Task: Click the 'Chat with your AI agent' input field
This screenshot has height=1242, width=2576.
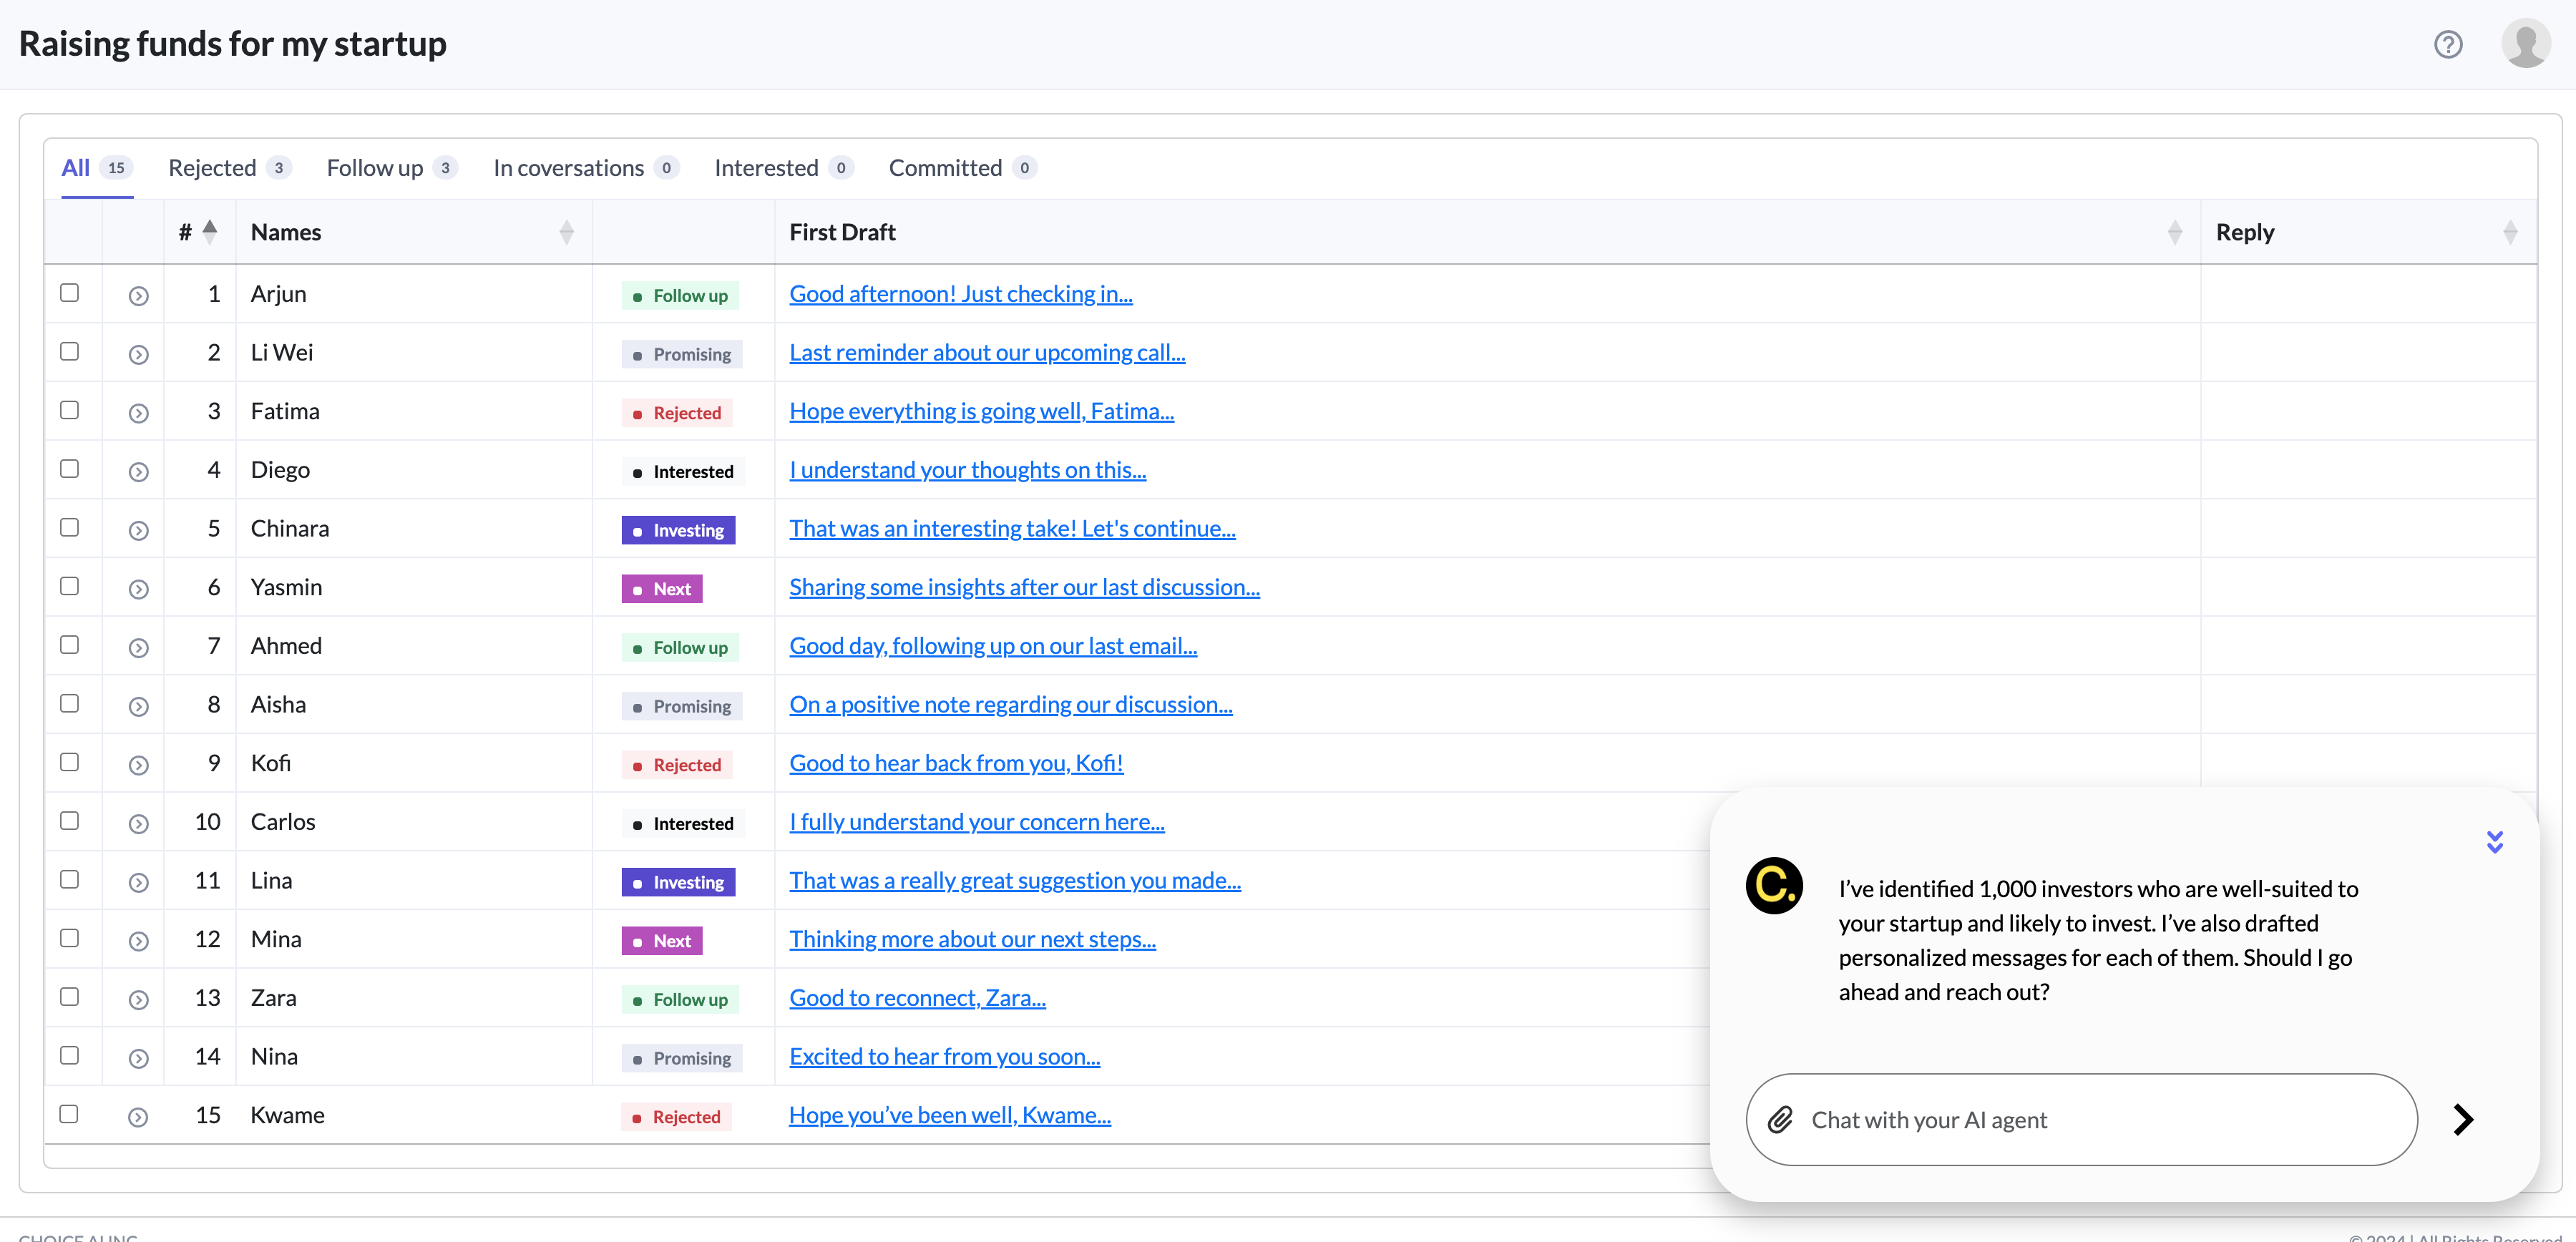Action: (2080, 1120)
